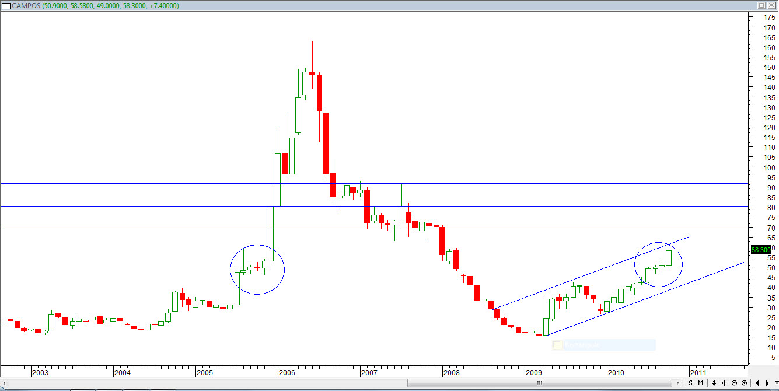Minimize the CAMPOS chart window

click(761, 5)
